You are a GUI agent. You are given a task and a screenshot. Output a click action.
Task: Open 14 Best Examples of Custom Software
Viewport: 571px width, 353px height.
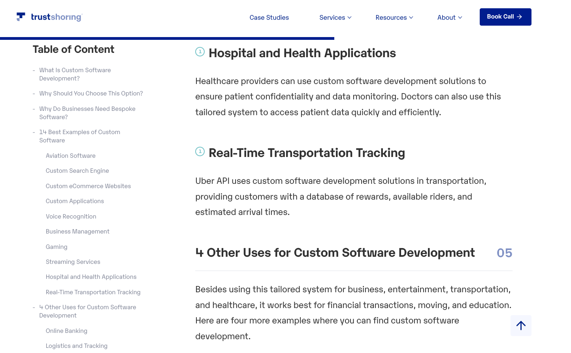click(79, 136)
